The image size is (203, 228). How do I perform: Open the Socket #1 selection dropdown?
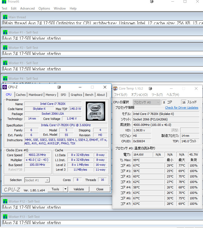point(37,180)
